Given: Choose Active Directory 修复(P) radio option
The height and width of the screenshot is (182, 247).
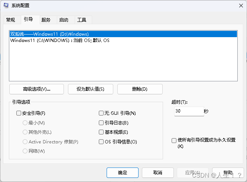Looking at the screenshot, I should [25, 142].
